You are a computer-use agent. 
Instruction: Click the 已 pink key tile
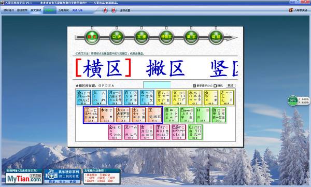[179, 132]
